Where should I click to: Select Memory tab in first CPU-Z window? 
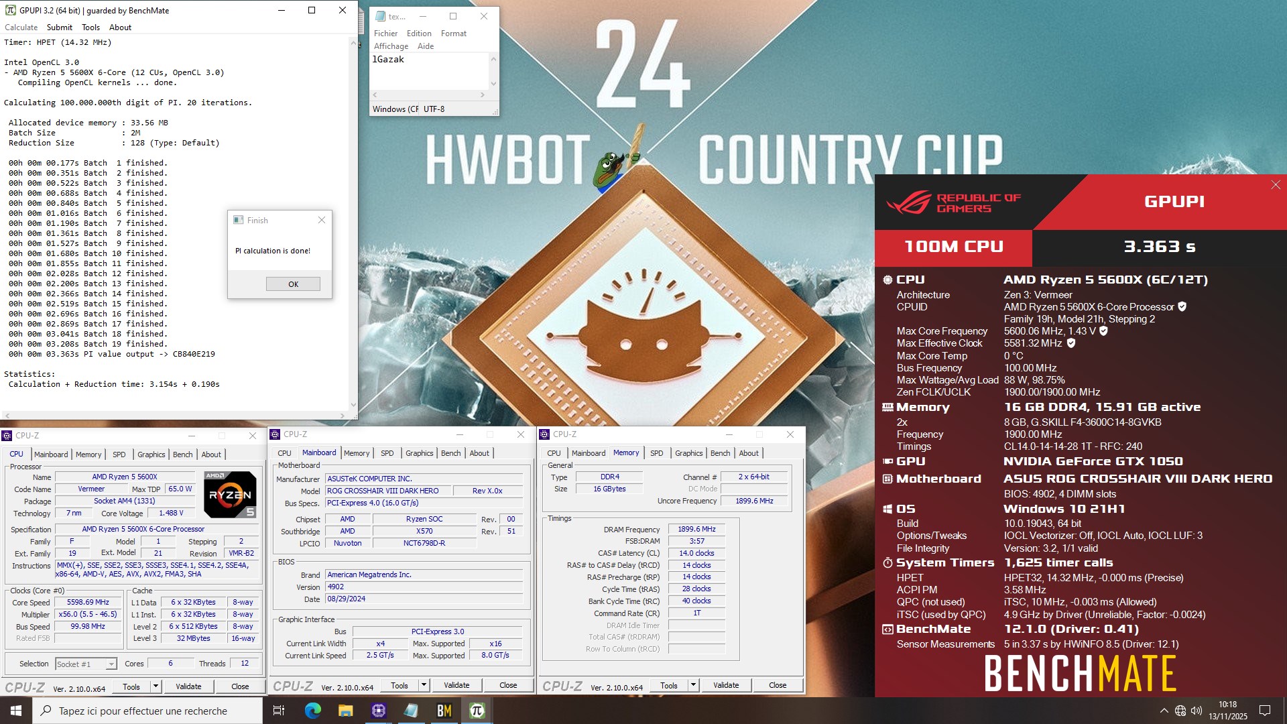click(88, 455)
